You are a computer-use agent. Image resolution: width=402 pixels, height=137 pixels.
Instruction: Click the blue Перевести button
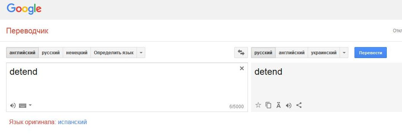[370, 53]
